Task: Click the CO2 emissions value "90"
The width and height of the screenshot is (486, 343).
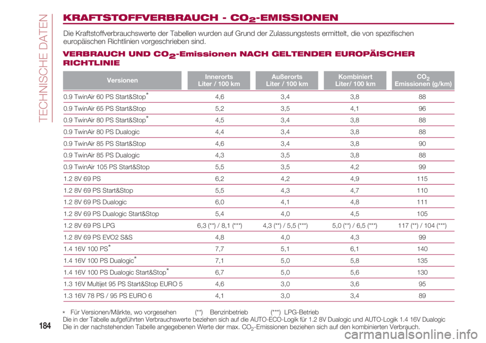Action: click(x=422, y=144)
